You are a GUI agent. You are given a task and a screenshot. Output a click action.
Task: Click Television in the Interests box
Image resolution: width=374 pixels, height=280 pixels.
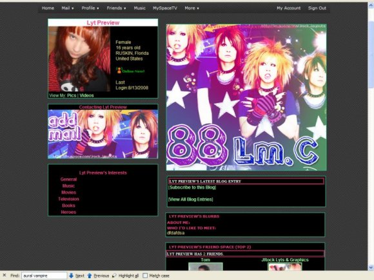68,199
